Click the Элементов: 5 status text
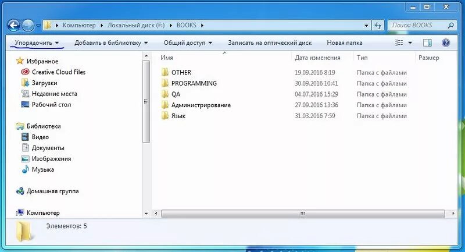This screenshot has width=465, height=252. tap(66, 226)
